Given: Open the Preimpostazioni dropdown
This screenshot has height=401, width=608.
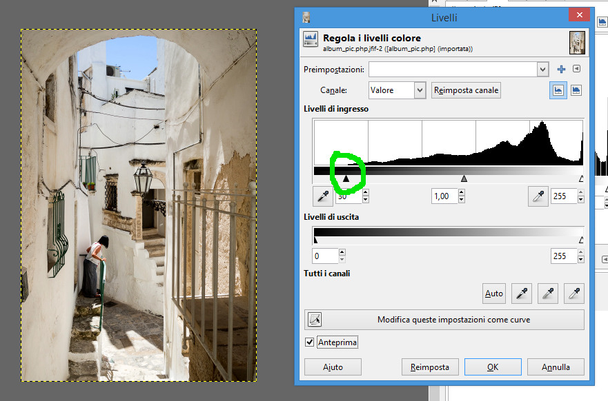Looking at the screenshot, I should point(542,70).
